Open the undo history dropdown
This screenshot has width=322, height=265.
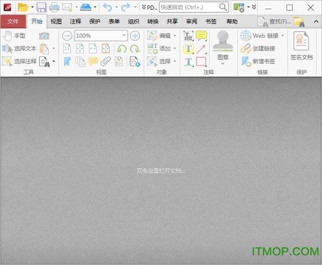point(116,7)
